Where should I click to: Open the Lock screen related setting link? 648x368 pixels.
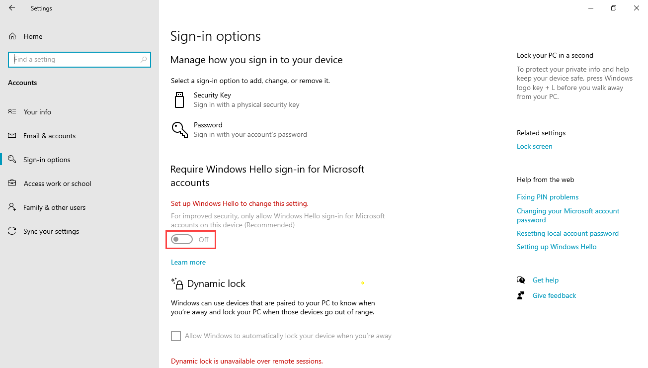[535, 146]
